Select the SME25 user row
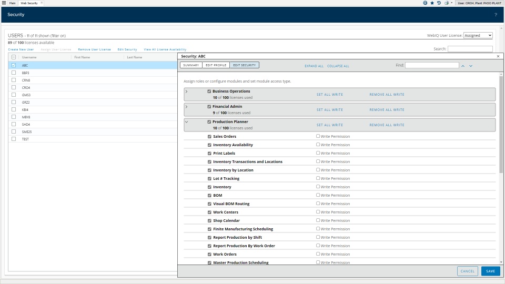 (x=93, y=131)
